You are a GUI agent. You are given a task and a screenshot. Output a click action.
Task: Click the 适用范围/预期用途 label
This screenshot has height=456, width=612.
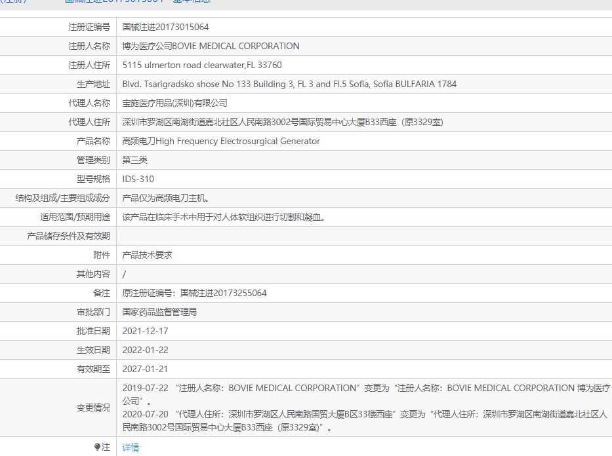[x=75, y=217]
